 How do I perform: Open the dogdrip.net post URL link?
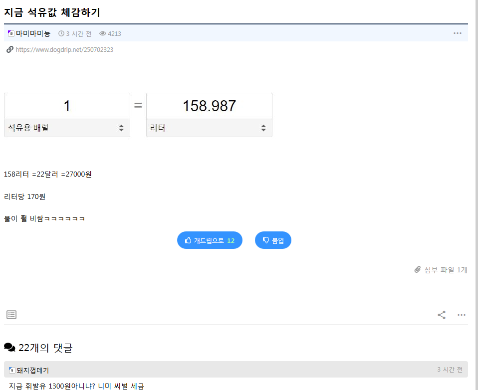[x=64, y=50]
